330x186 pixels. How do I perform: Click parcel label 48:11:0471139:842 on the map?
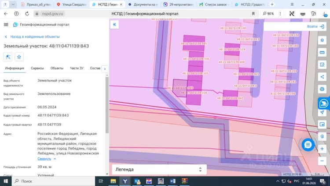pyautogui.click(x=230, y=98)
